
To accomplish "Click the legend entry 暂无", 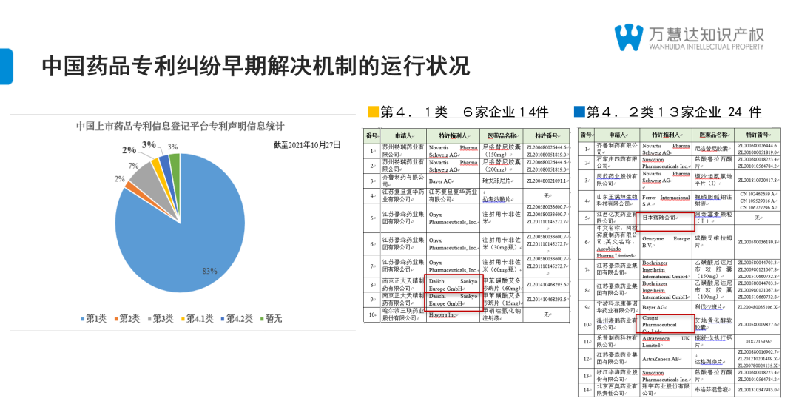I will (271, 318).
